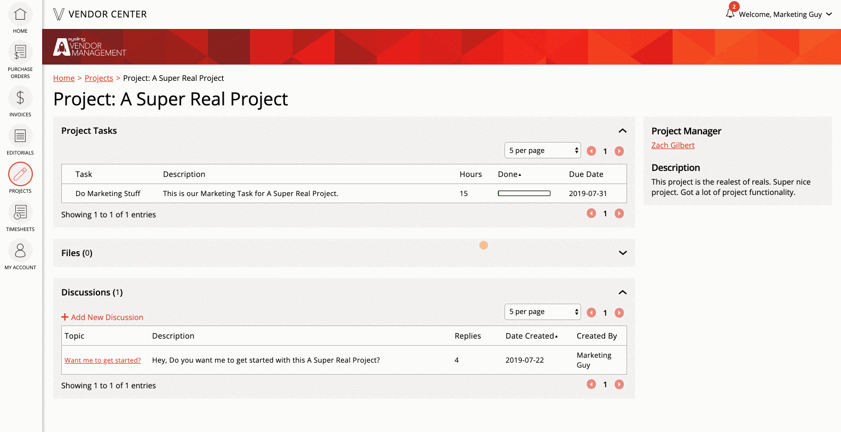Collapse the Project Tasks panel
This screenshot has height=432, width=841.
tap(622, 131)
